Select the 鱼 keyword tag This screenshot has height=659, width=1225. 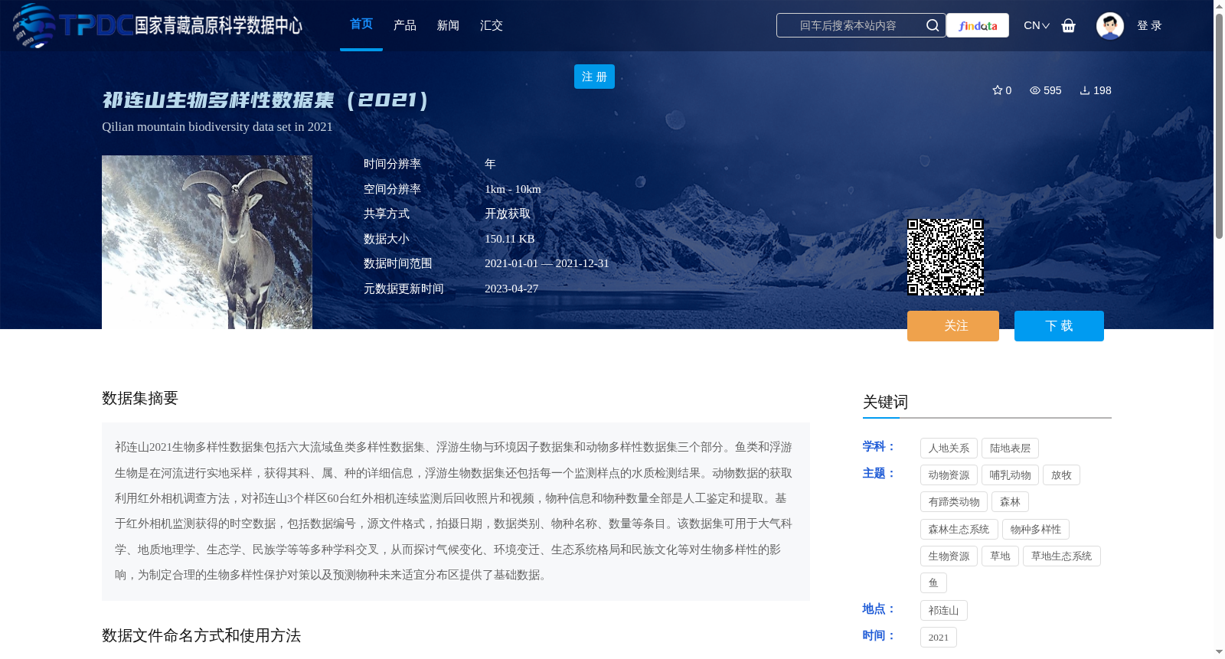(933, 583)
